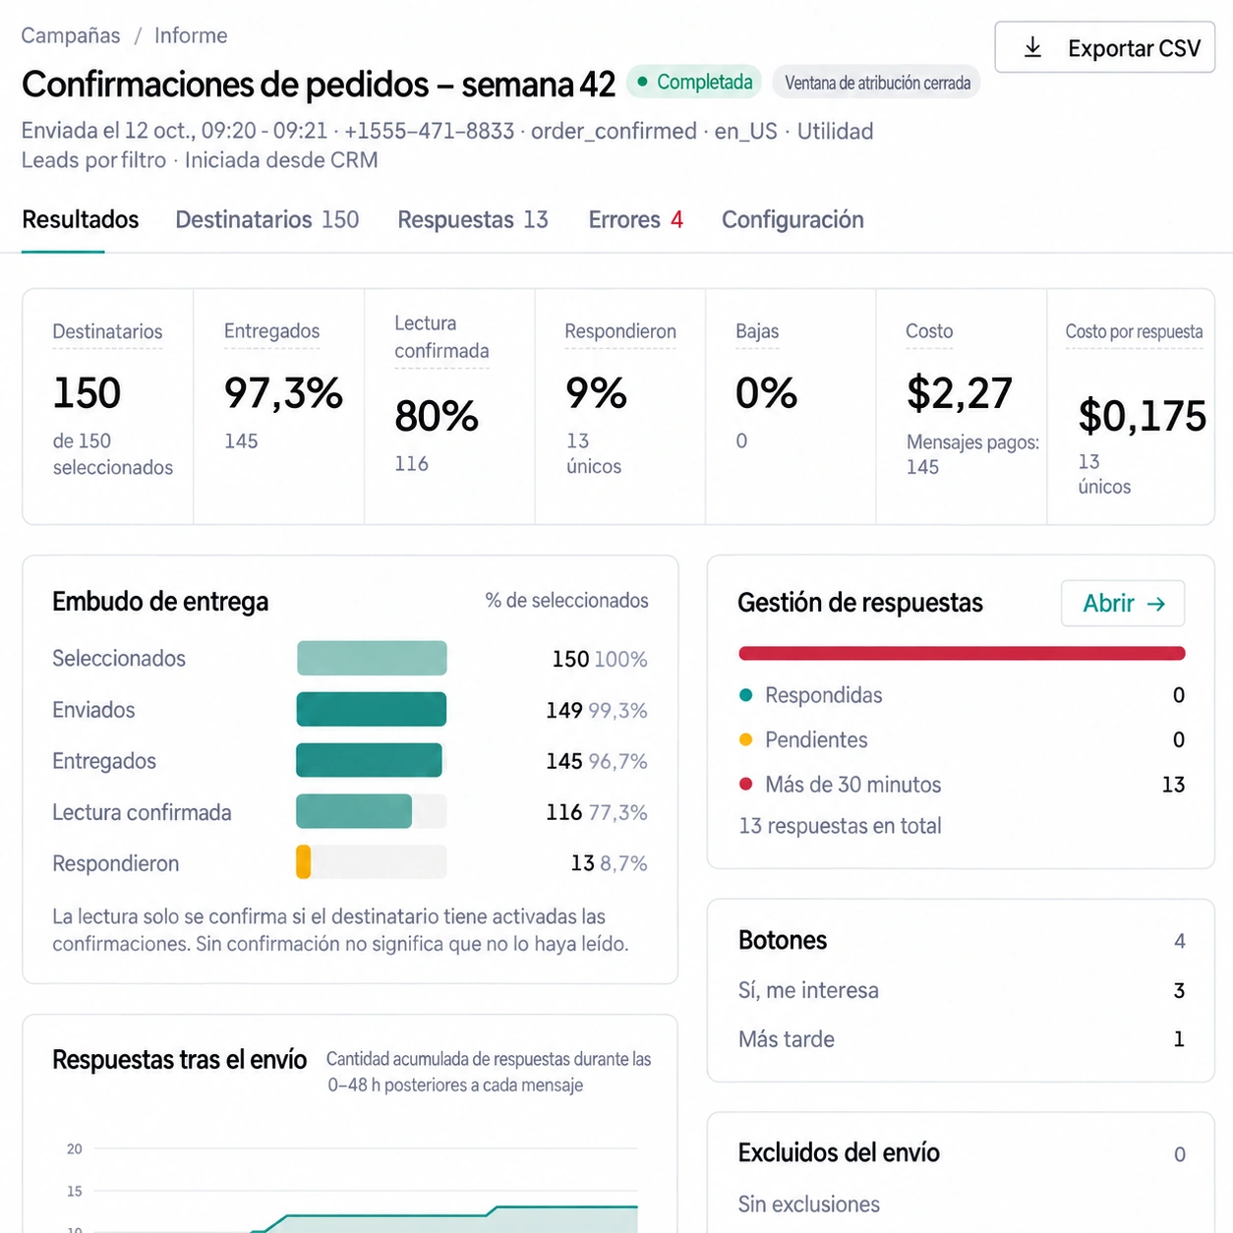Screen dimensions: 1233x1233
Task: Click the Lectura confirmada 80% value
Action: tap(437, 416)
